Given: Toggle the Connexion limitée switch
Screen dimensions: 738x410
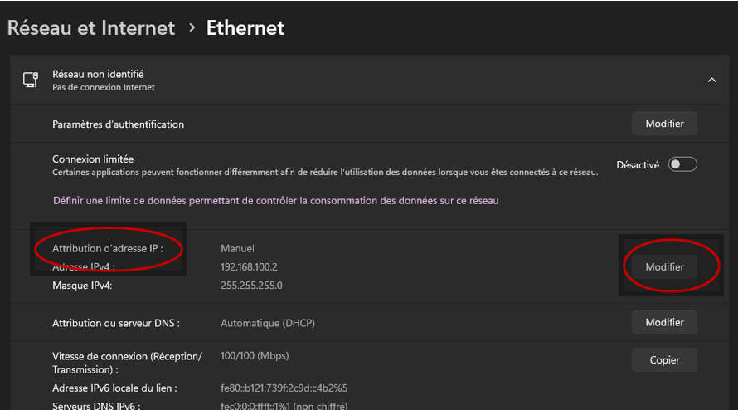Looking at the screenshot, I should coord(683,164).
